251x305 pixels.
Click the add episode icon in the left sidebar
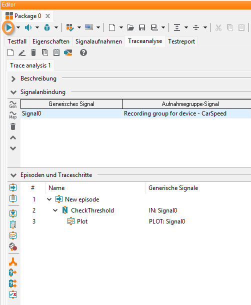point(13,187)
